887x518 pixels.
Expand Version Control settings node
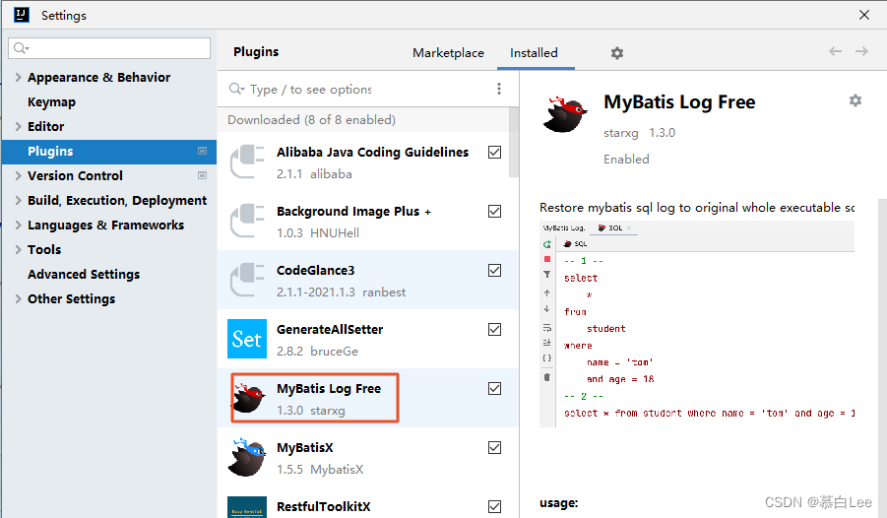18,175
